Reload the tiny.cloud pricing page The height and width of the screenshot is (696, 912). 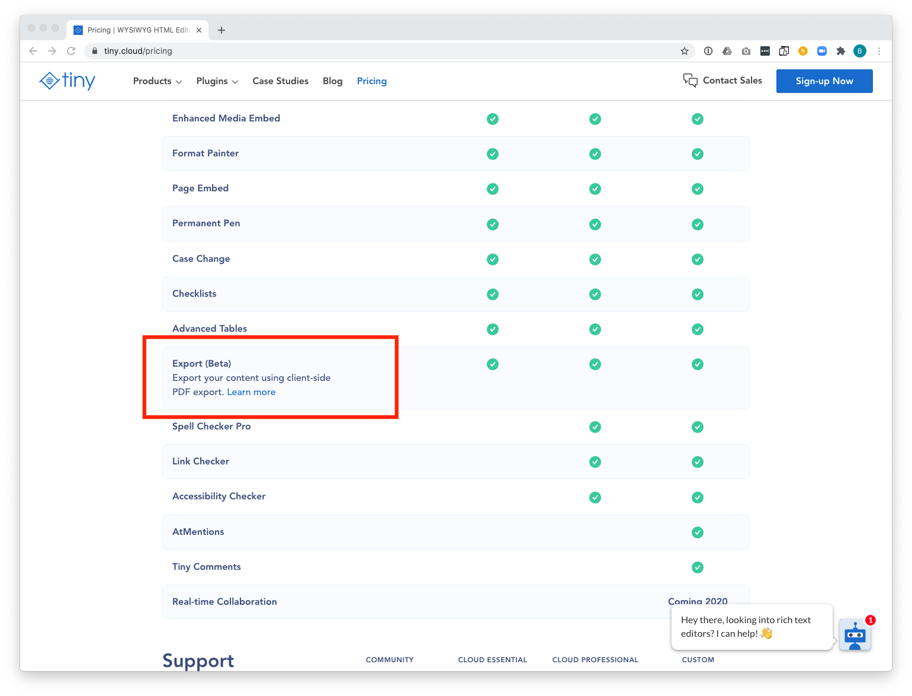[x=71, y=51]
